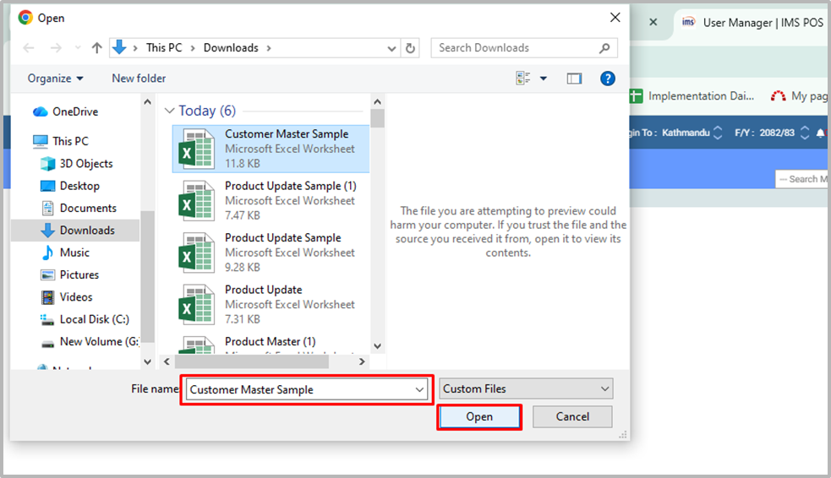Select Downloads in the navigation tree
This screenshot has width=831, height=478.
(87, 231)
